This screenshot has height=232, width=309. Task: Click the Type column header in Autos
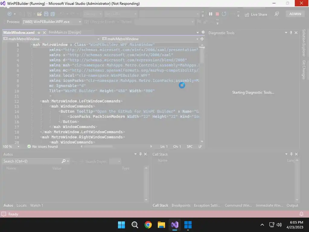coord(126,168)
